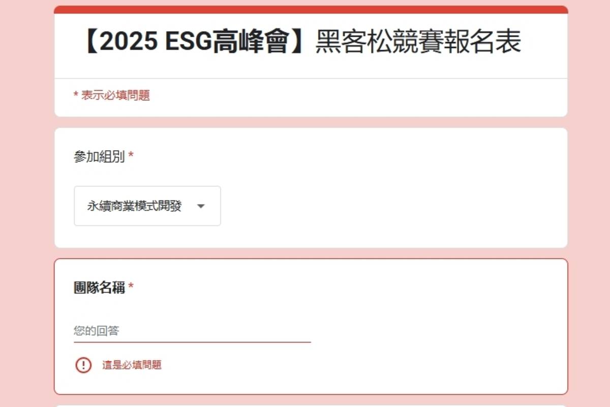Click the 參加組別 question label
Image resolution: width=610 pixels, height=407 pixels.
(x=99, y=157)
